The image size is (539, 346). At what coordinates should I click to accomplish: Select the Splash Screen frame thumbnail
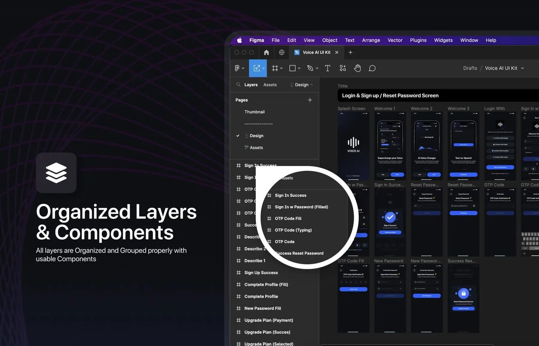(353, 145)
